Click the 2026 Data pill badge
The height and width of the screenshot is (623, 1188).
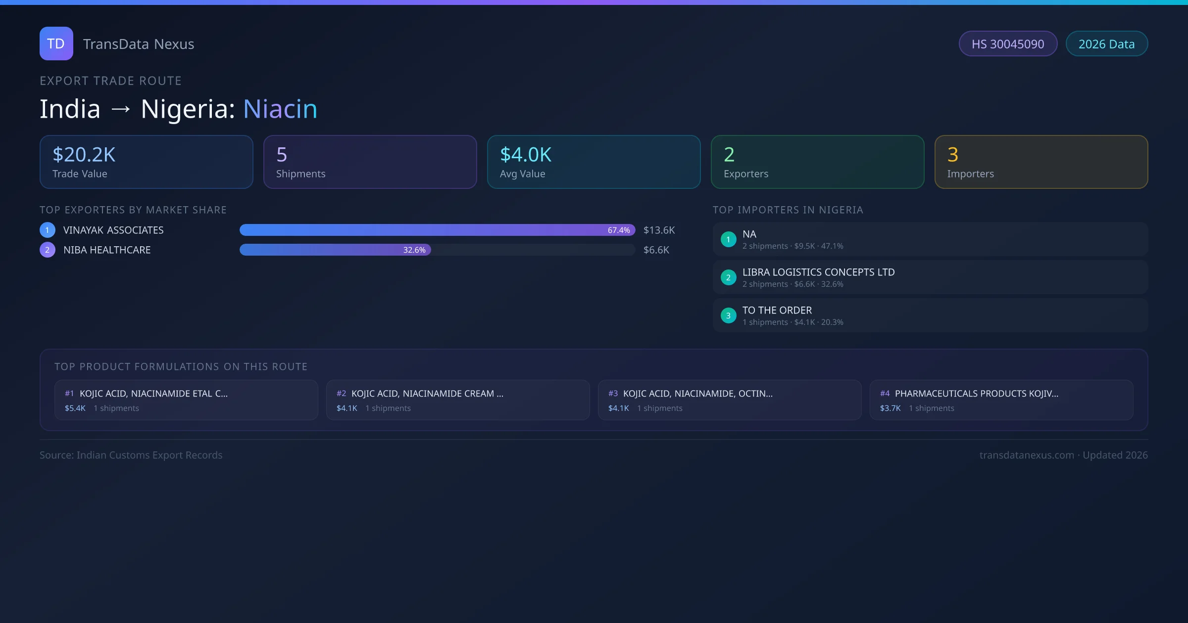coord(1106,44)
